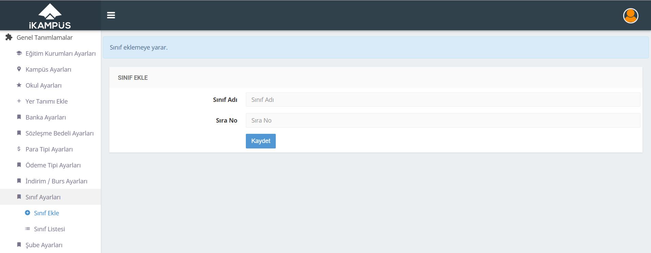This screenshot has width=651, height=253.
Task: Click the bookmark icon beside Ödeme Tipi Ayarları
Action: click(x=19, y=165)
